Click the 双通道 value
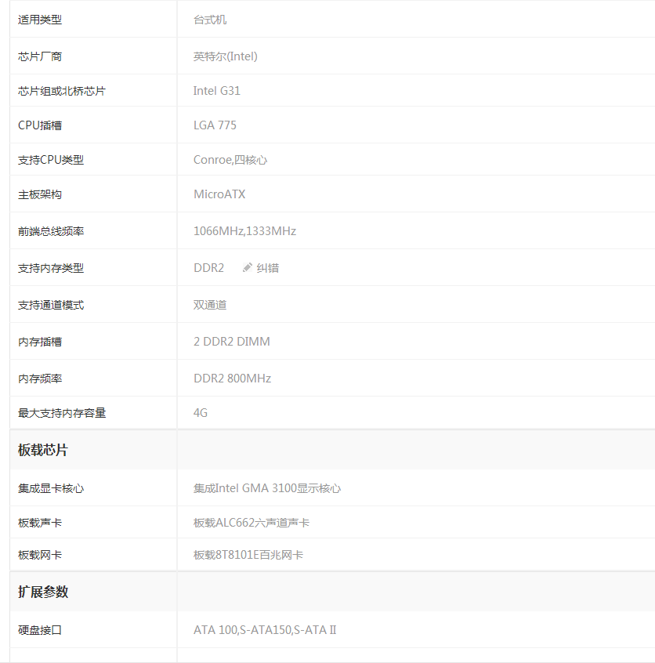 coord(210,305)
